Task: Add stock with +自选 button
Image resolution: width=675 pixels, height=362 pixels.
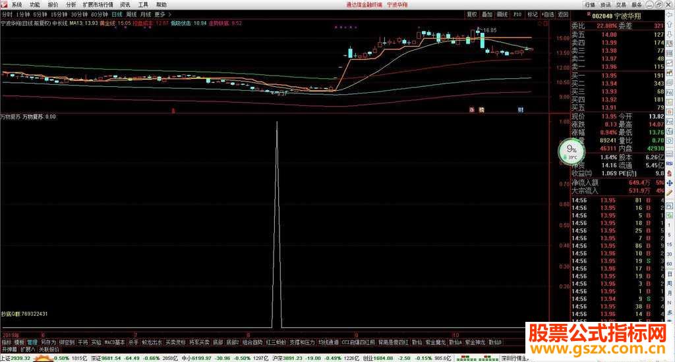Action: (x=548, y=14)
